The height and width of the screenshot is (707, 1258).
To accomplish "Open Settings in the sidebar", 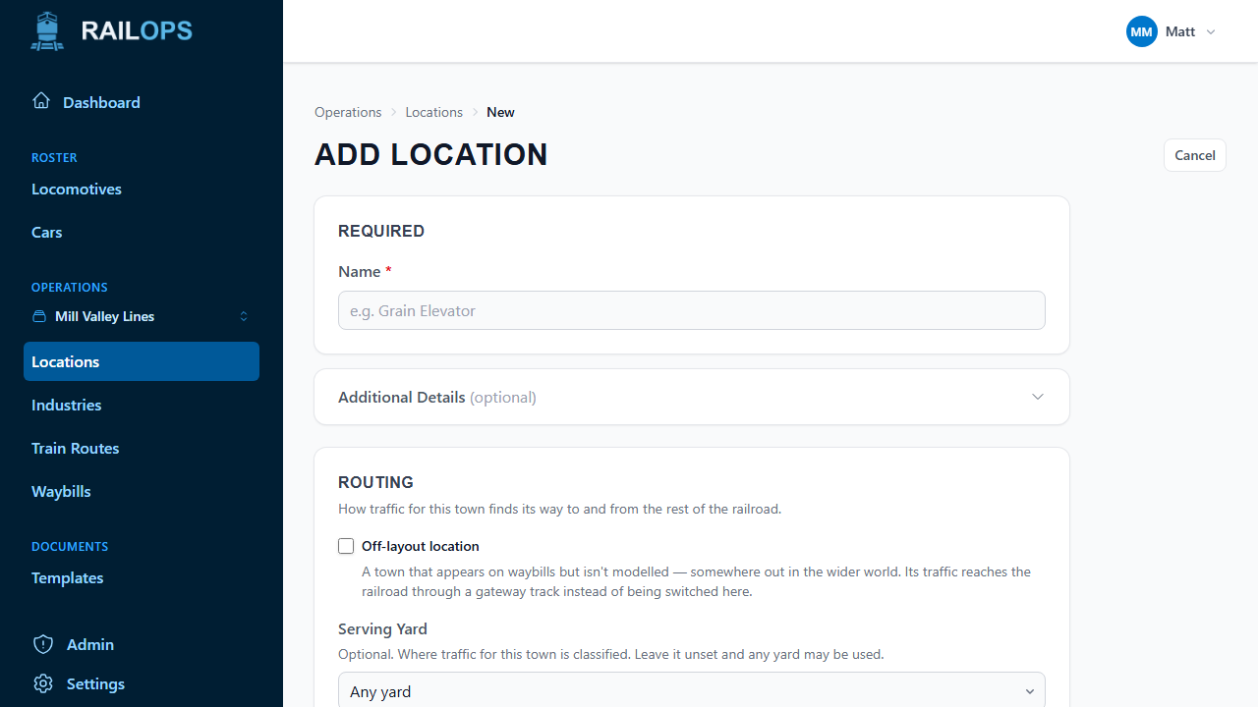I will tap(142, 683).
